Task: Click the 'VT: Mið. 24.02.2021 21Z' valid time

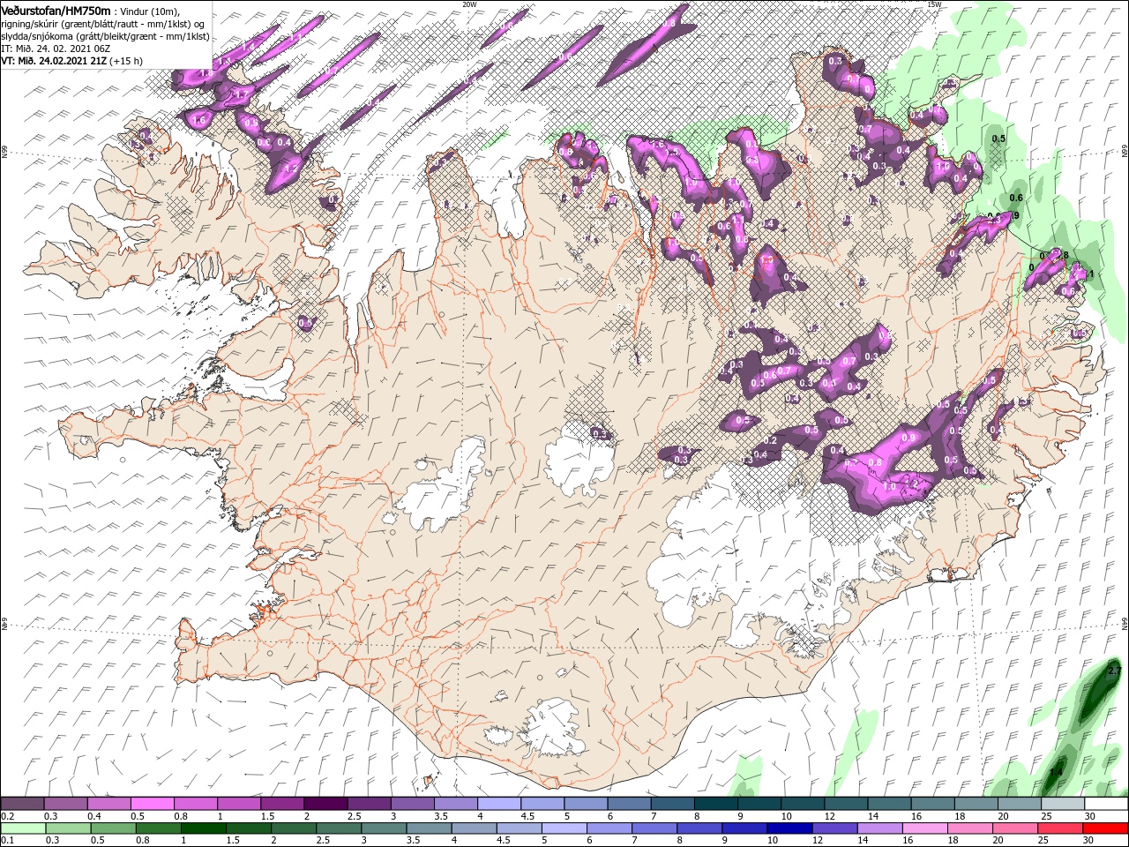Action: [54, 61]
